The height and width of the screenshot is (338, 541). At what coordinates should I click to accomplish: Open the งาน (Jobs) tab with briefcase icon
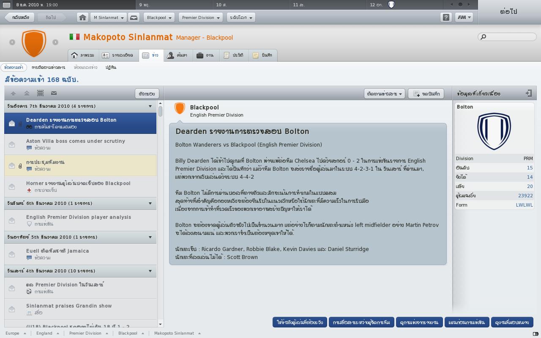tap(205, 55)
